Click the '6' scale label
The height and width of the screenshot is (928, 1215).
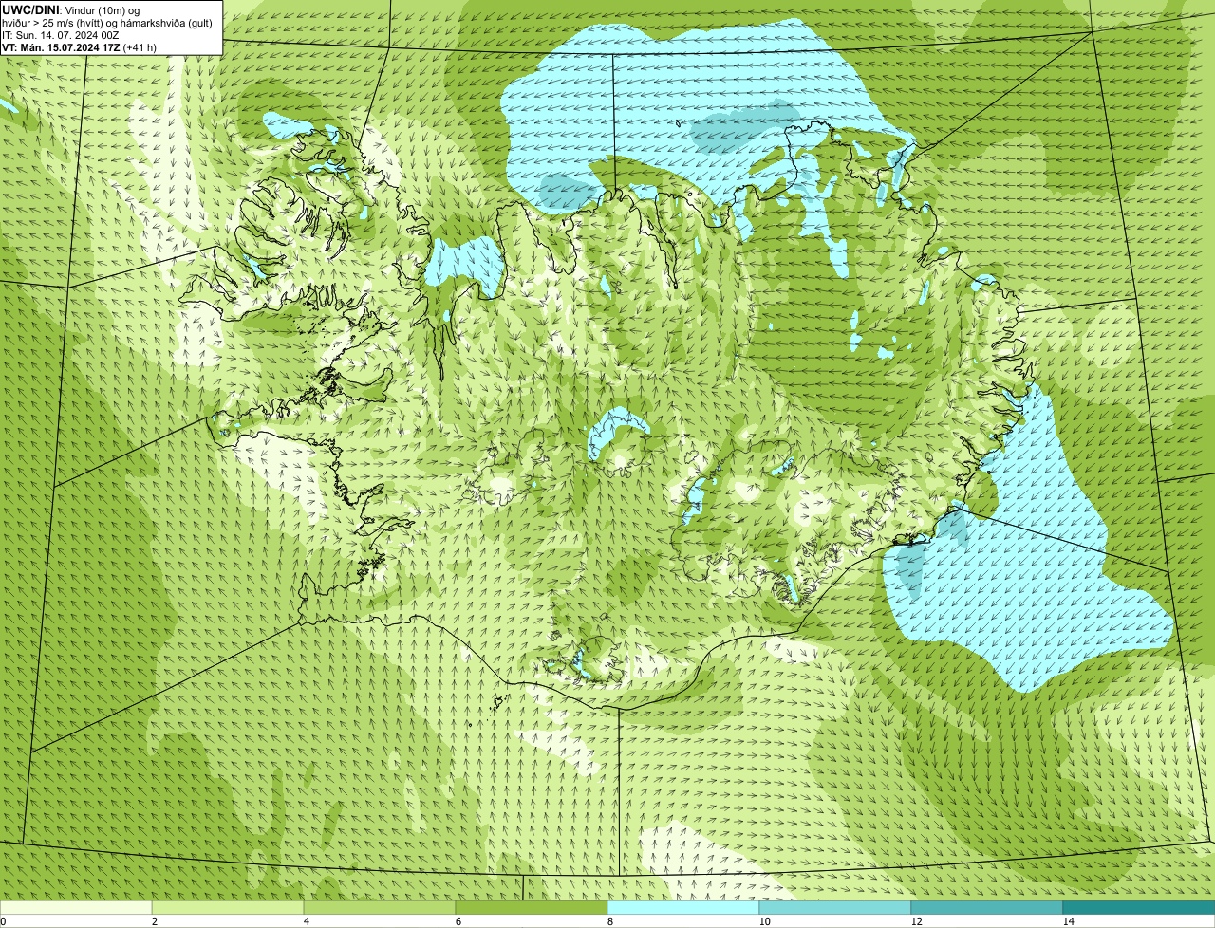(458, 921)
